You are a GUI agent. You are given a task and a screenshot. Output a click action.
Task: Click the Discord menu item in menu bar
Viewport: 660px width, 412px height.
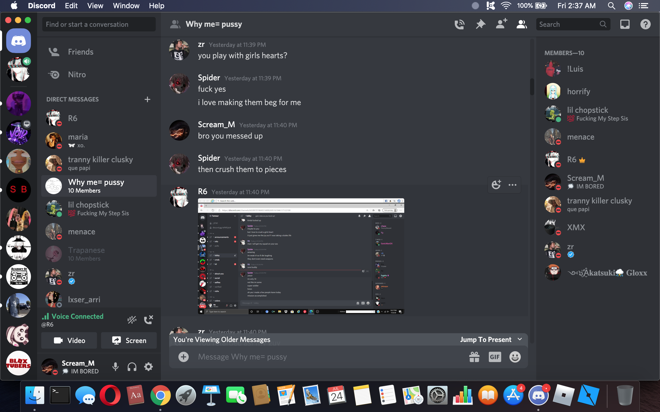(x=42, y=6)
